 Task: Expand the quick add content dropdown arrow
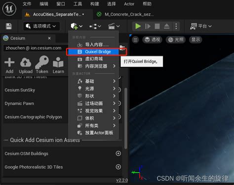pyautogui.click(x=81, y=26)
